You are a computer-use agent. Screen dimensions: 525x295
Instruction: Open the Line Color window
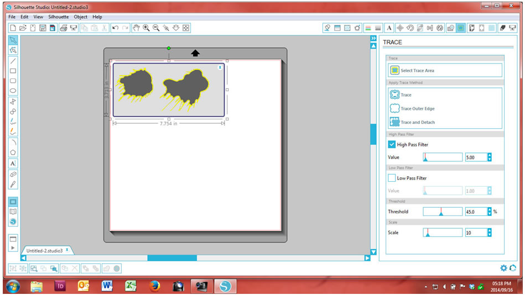368,28
